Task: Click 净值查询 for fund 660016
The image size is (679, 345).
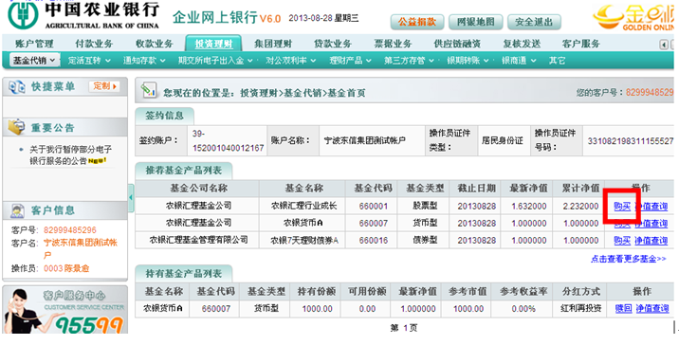Action: coord(651,241)
